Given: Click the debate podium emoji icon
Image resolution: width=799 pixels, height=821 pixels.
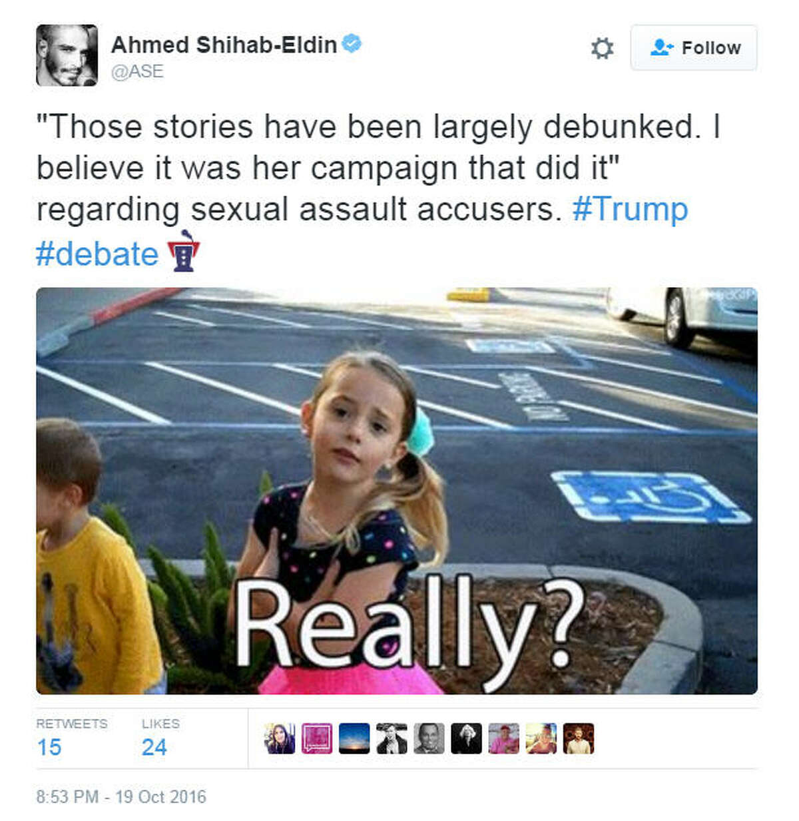Looking at the screenshot, I should point(184,251).
